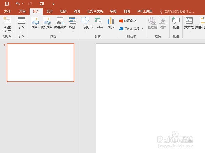The height and width of the screenshot is (153, 205).
Task: Open the undo history dropdown arrow
Action: (23, 4)
